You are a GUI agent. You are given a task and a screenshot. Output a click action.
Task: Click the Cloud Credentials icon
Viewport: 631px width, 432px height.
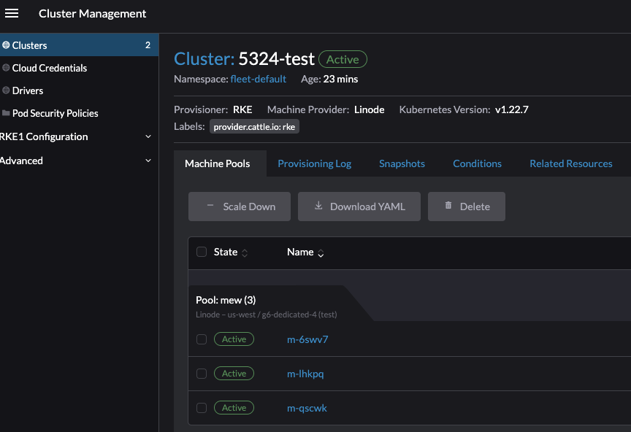[7, 68]
